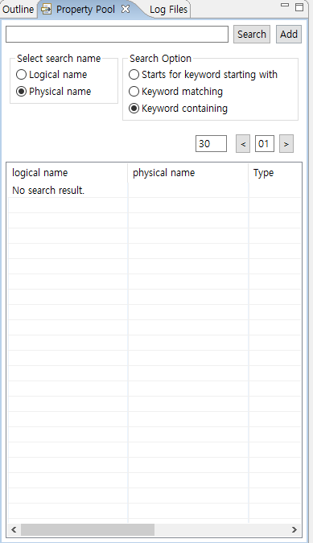Click the Type column header
The width and height of the screenshot is (313, 543).
coord(275,173)
